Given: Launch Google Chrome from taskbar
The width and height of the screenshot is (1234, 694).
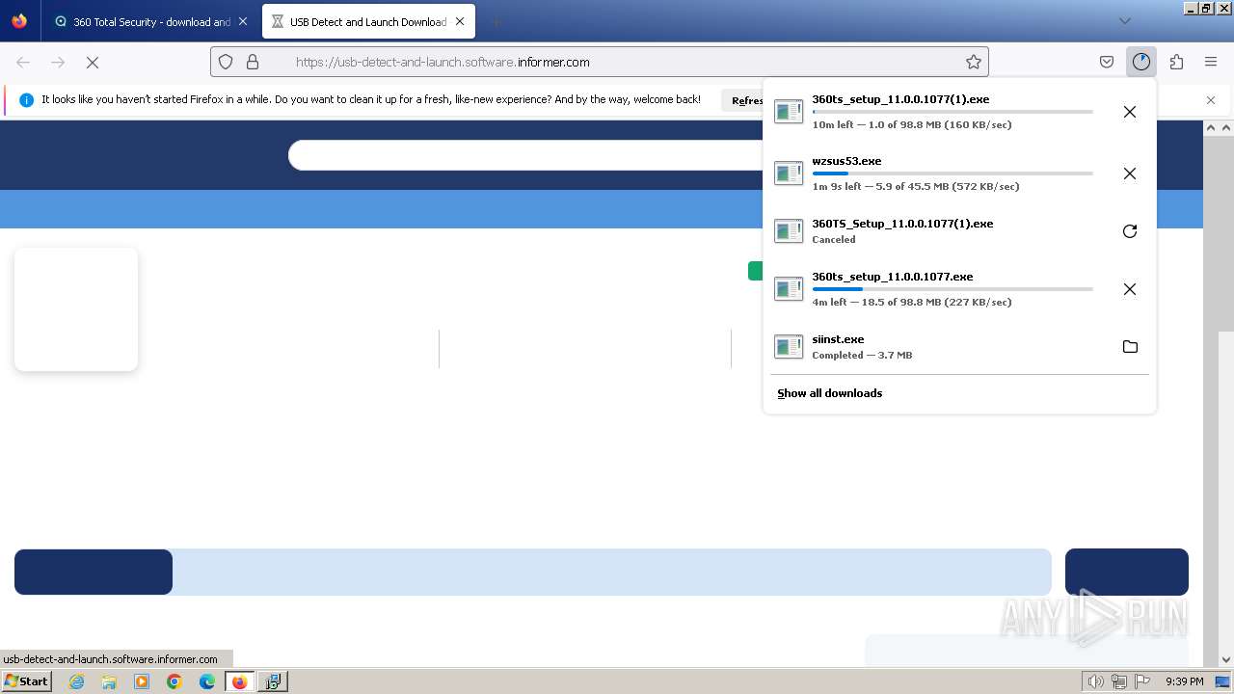Looking at the screenshot, I should [174, 681].
